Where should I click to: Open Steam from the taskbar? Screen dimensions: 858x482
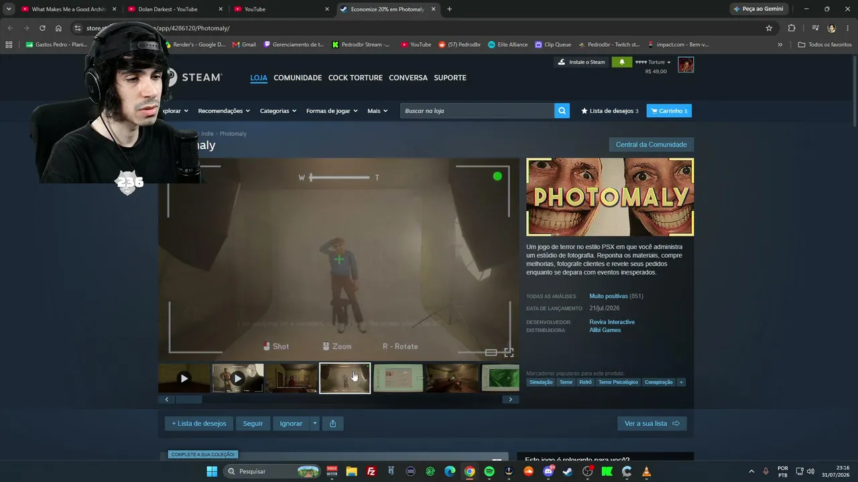568,471
